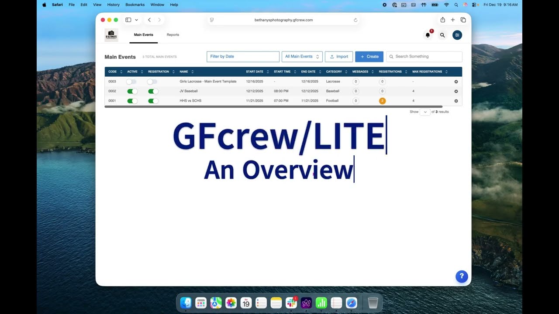The image size is (559, 314).
Task: Open the File menu in menu bar
Action: 72,5
